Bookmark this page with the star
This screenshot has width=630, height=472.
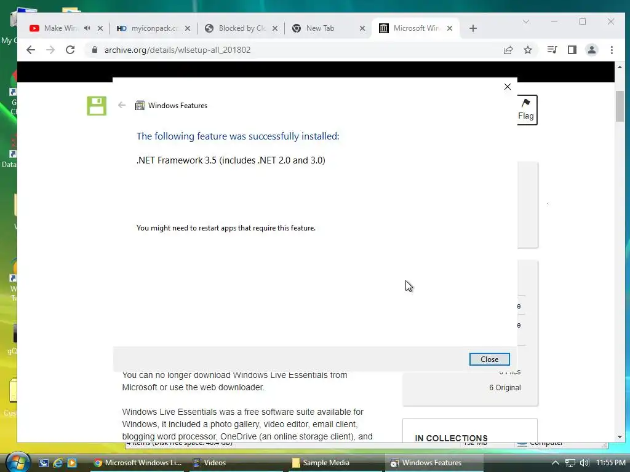[x=527, y=50]
